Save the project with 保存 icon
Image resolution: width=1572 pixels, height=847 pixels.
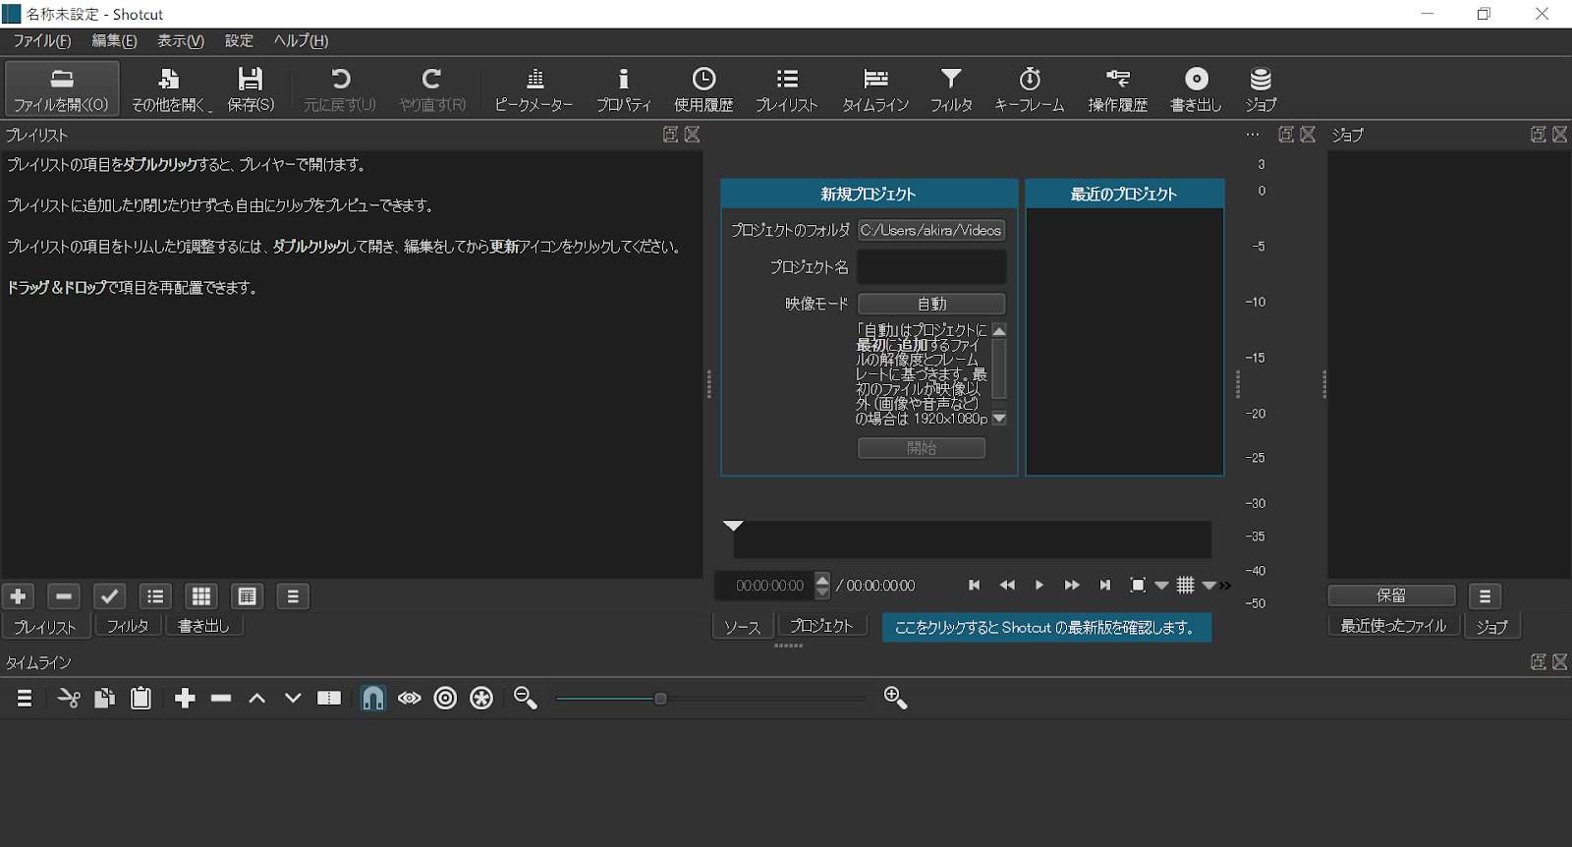251,88
